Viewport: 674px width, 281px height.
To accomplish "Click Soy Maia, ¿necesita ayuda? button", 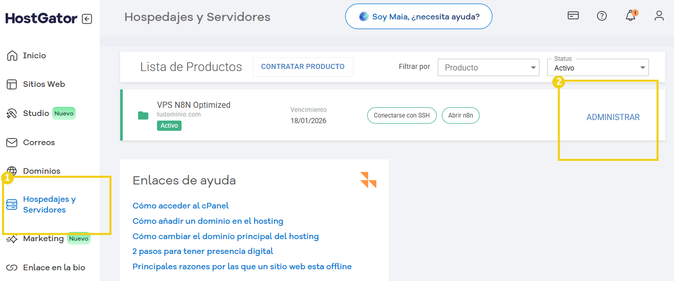I will coord(418,16).
